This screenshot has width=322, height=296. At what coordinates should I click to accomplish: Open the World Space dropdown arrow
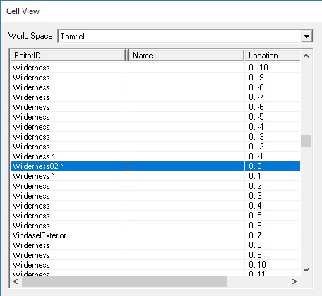coord(306,36)
